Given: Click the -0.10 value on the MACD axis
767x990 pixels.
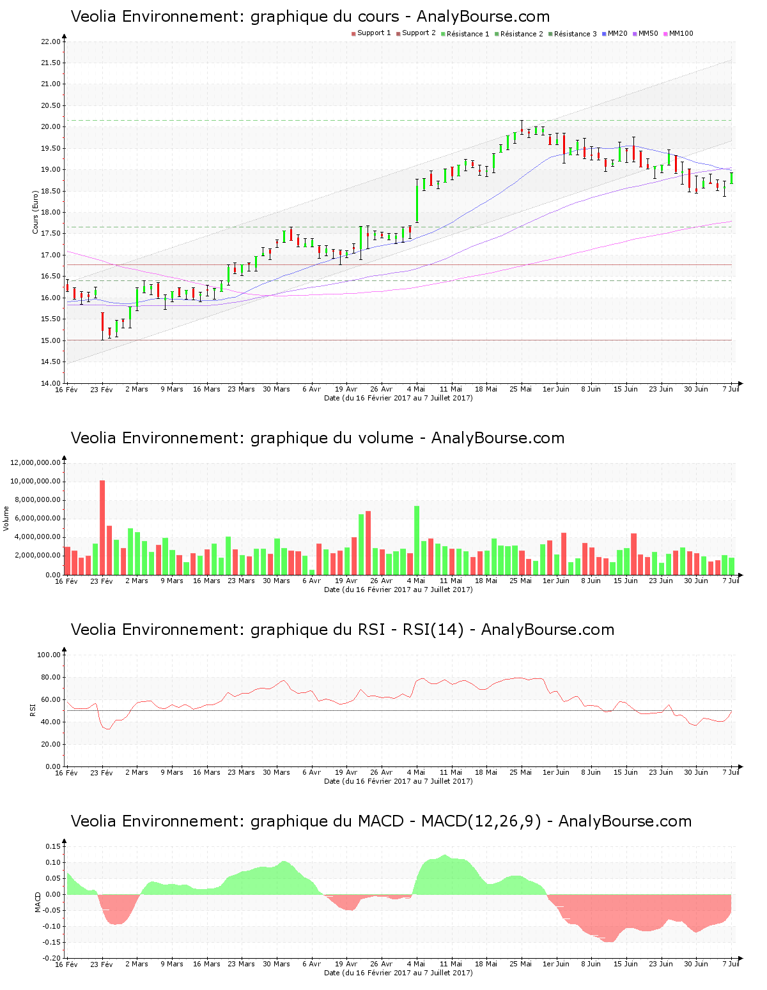Looking at the screenshot, I should coord(52,926).
